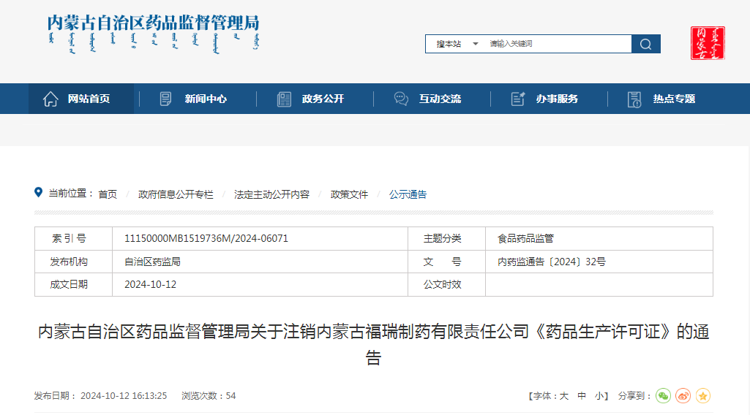Open 热点专题 menu item

[x=674, y=99]
